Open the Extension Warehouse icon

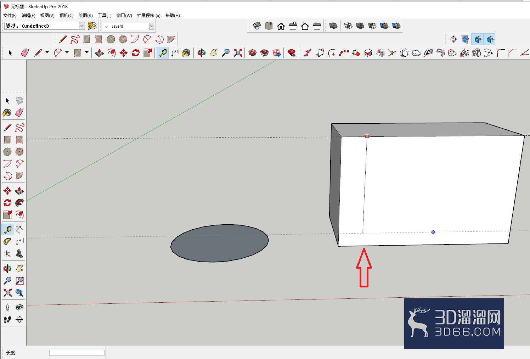tap(265, 53)
